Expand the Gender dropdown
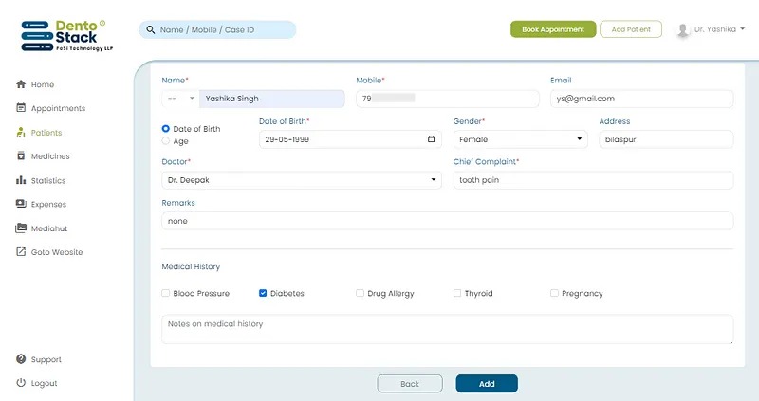759x401 pixels. click(520, 139)
